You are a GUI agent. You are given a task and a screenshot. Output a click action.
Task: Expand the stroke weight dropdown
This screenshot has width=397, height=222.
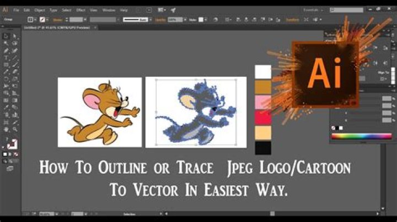pyautogui.click(x=85, y=19)
